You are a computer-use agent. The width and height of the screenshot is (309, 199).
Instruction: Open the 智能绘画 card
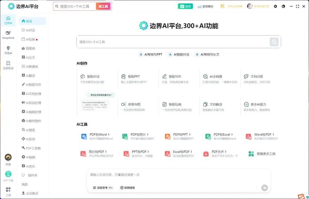coord(179,107)
